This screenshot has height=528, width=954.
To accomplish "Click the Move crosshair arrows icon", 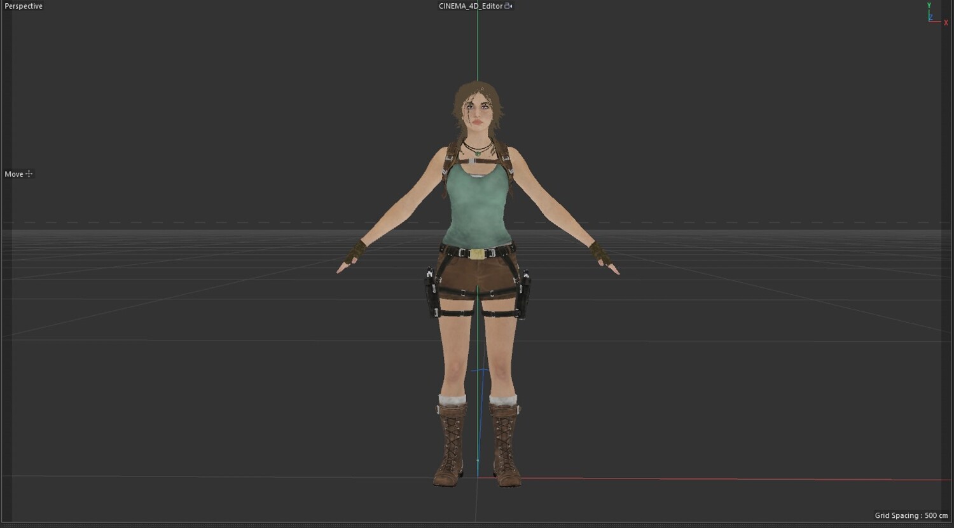I will pos(29,174).
